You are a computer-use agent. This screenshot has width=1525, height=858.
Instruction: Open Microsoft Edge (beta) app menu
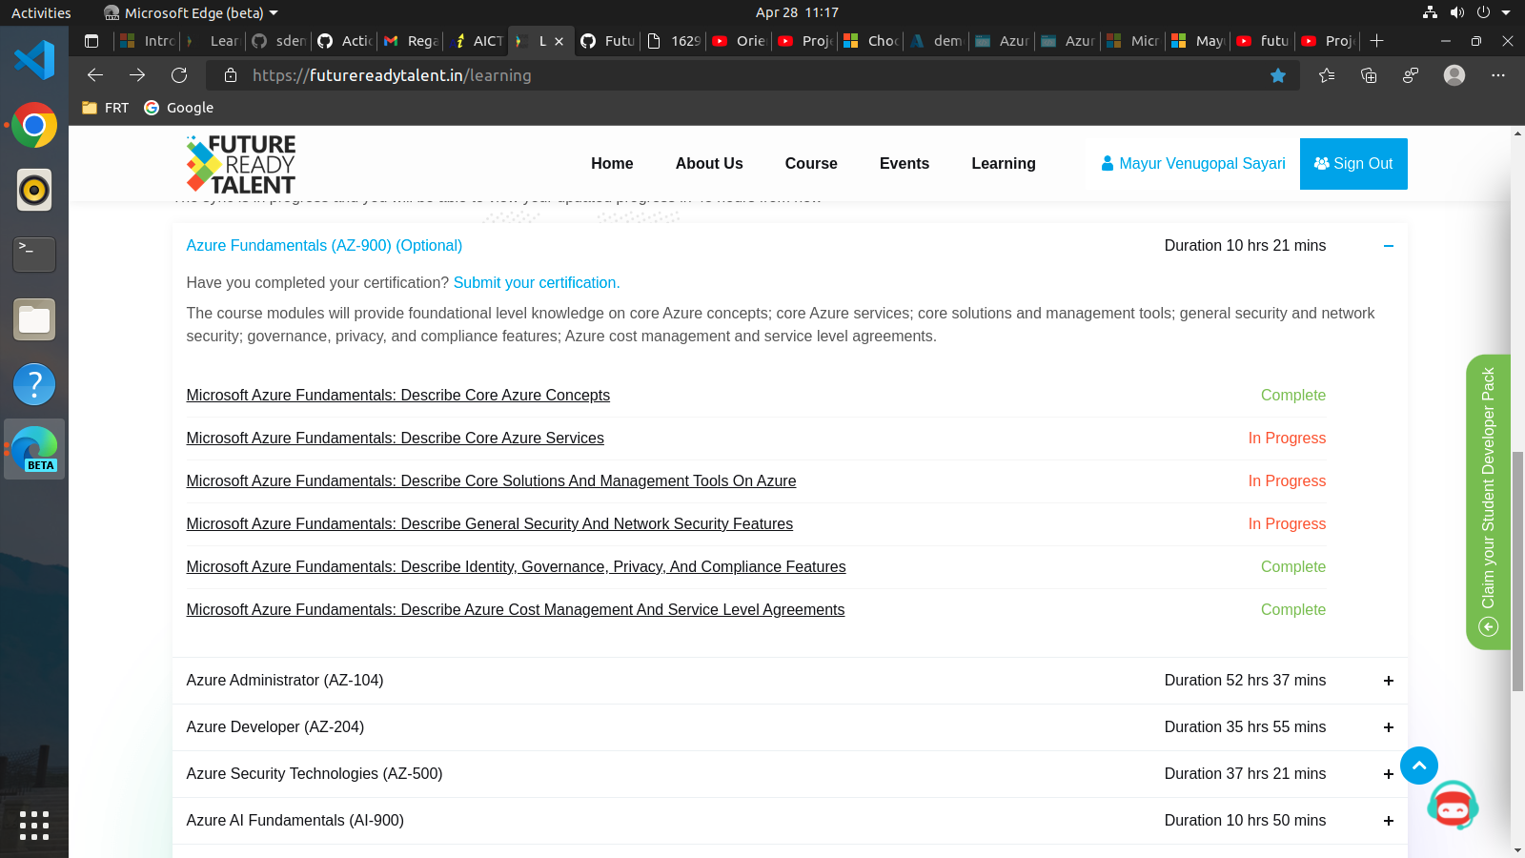(191, 12)
